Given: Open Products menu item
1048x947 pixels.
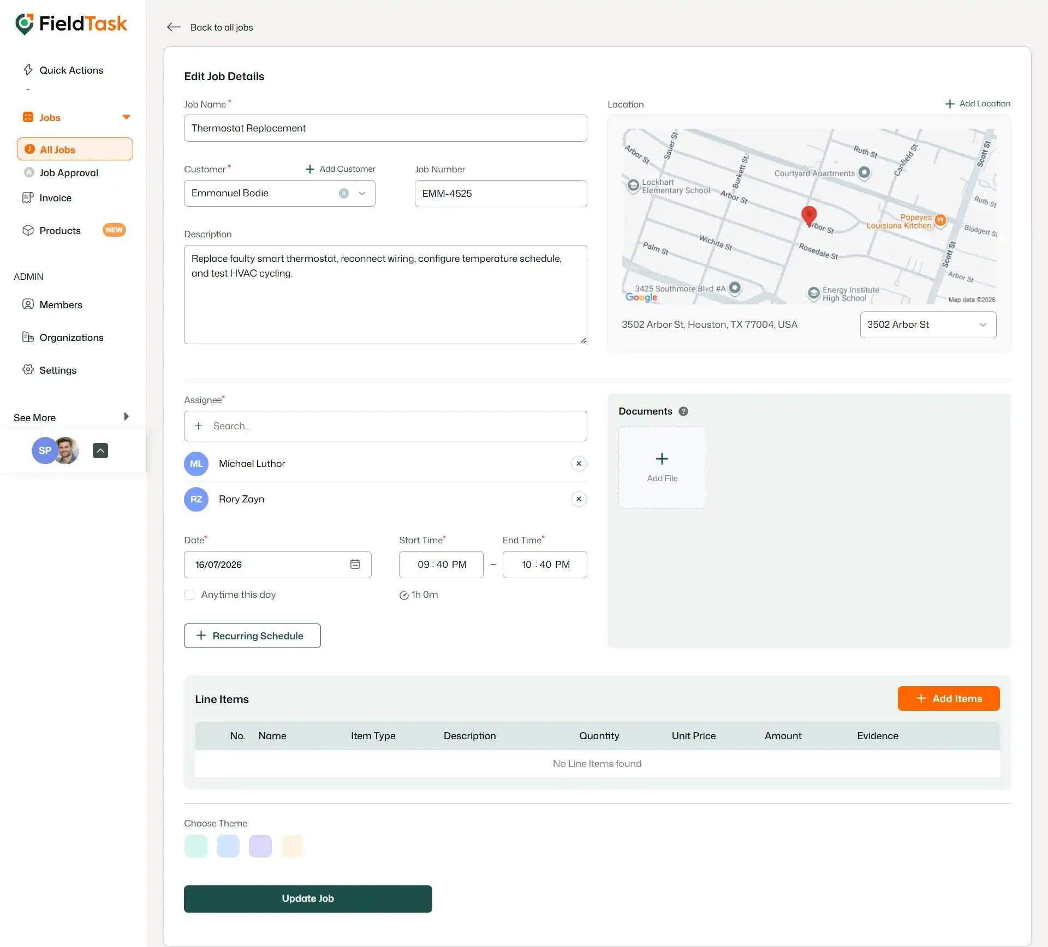Looking at the screenshot, I should [60, 230].
